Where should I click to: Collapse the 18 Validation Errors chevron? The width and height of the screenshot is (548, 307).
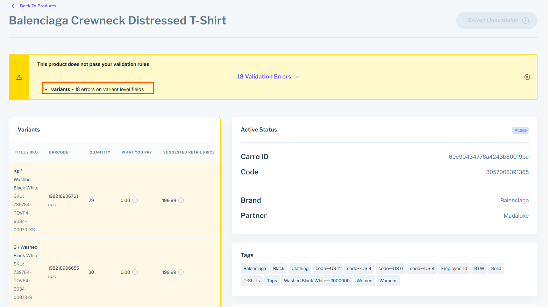coord(298,77)
